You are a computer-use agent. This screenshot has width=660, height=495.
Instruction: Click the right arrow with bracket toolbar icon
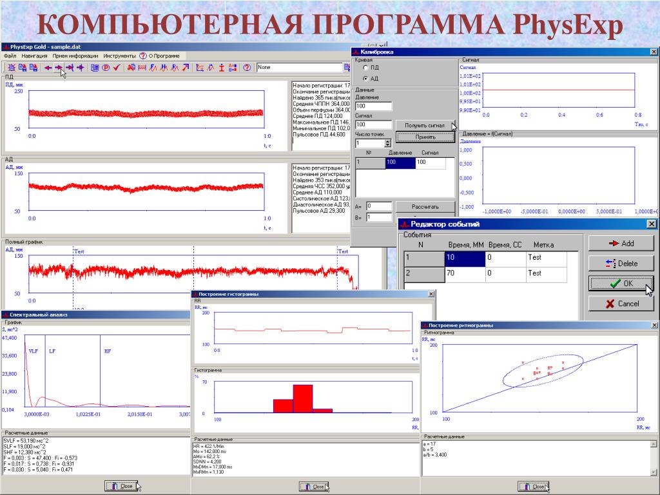tap(70, 67)
